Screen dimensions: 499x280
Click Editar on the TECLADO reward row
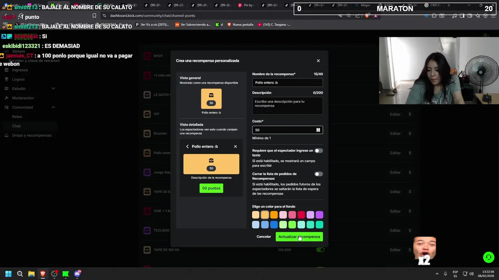click(x=395, y=230)
